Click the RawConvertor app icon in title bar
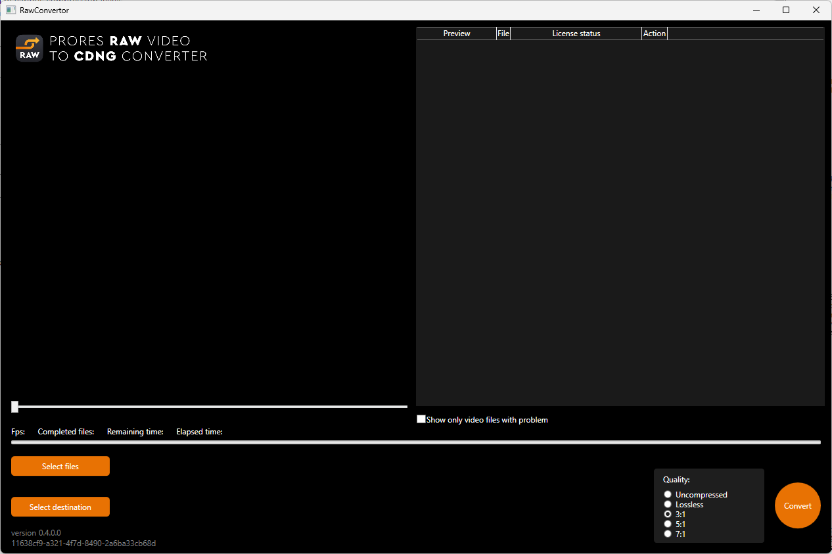The height and width of the screenshot is (554, 832). pyautogui.click(x=10, y=10)
